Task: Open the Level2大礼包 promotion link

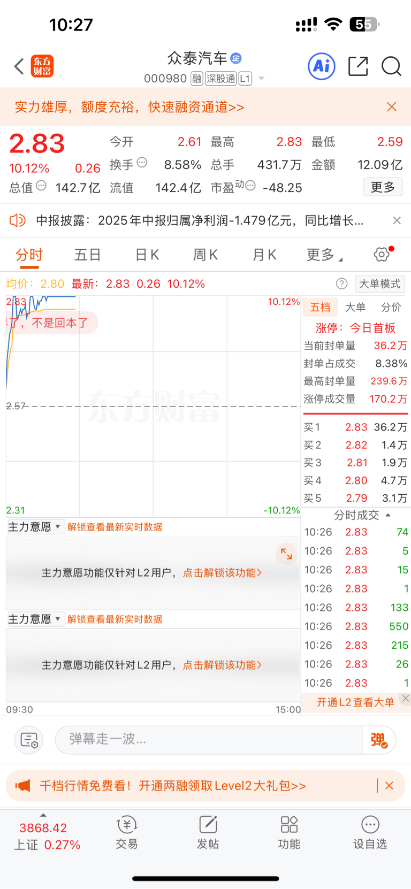Action: [173, 786]
